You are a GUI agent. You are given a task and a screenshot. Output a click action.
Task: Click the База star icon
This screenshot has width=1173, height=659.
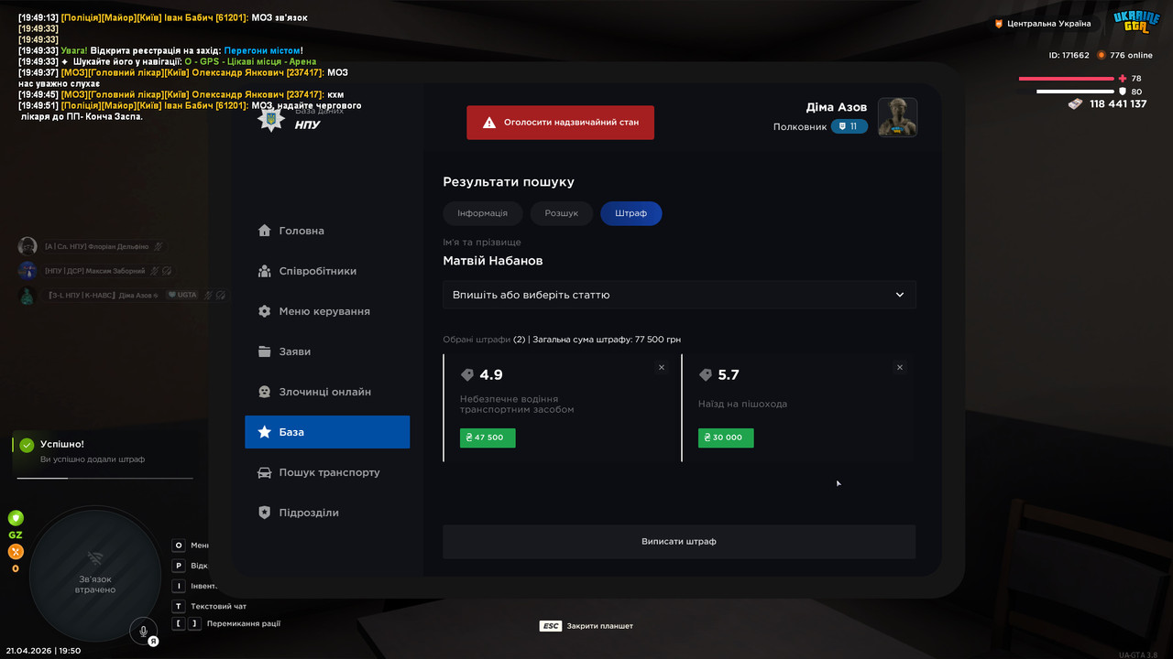coord(265,432)
